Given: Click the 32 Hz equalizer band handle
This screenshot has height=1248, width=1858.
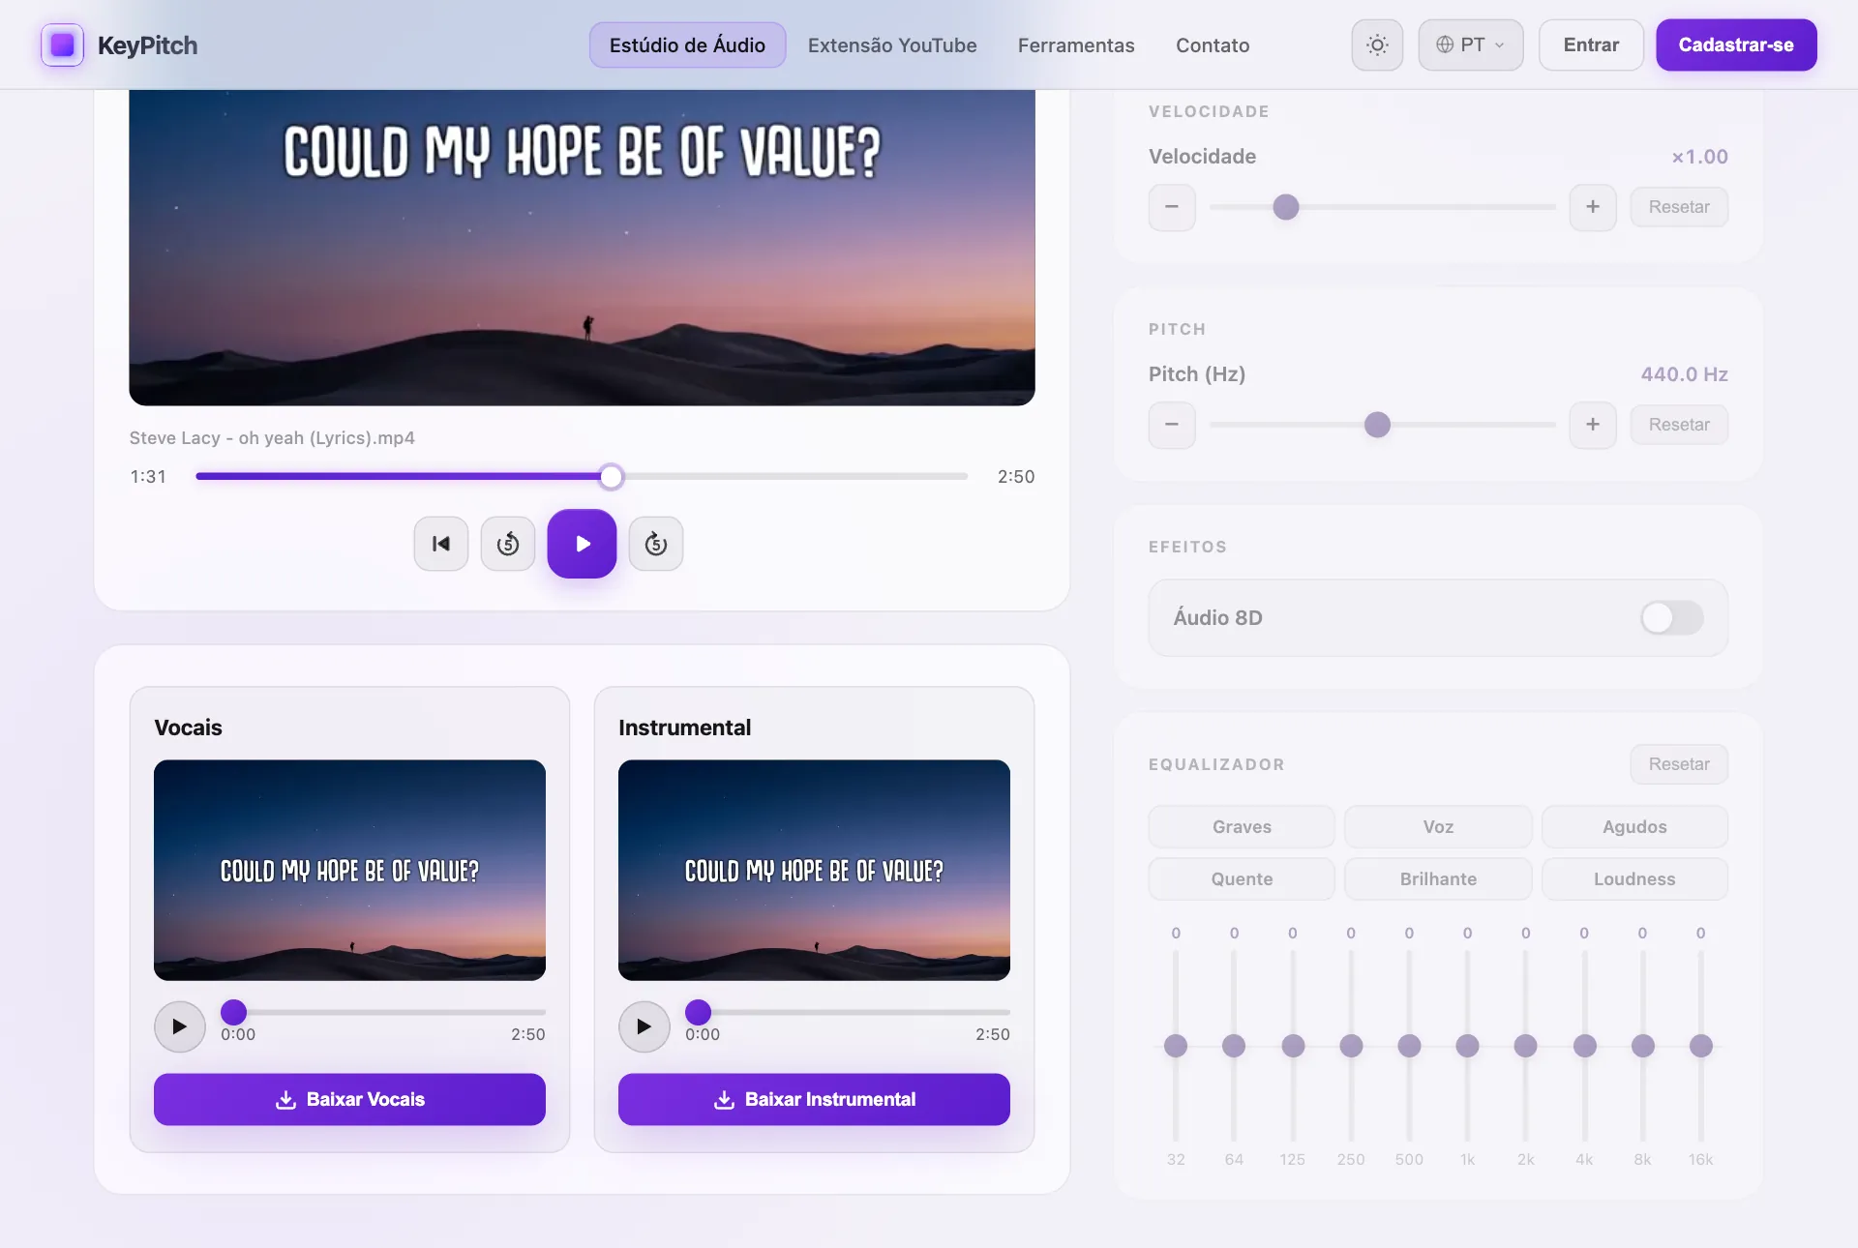Looking at the screenshot, I should pos(1176,1046).
